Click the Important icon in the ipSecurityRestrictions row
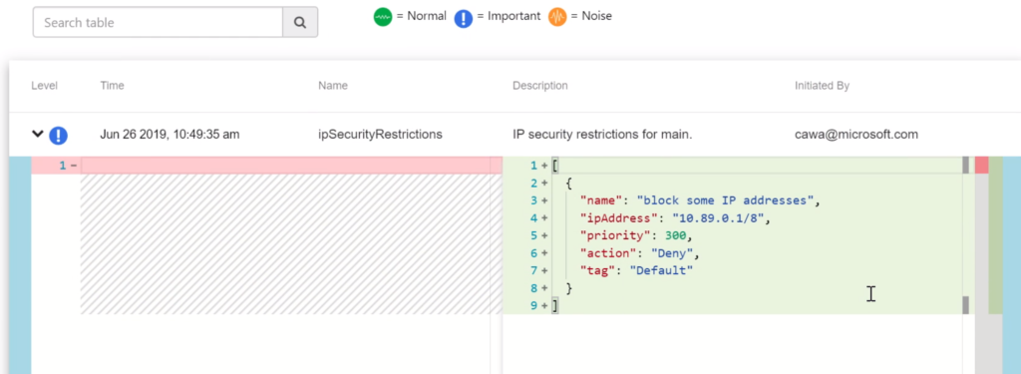 click(x=59, y=135)
